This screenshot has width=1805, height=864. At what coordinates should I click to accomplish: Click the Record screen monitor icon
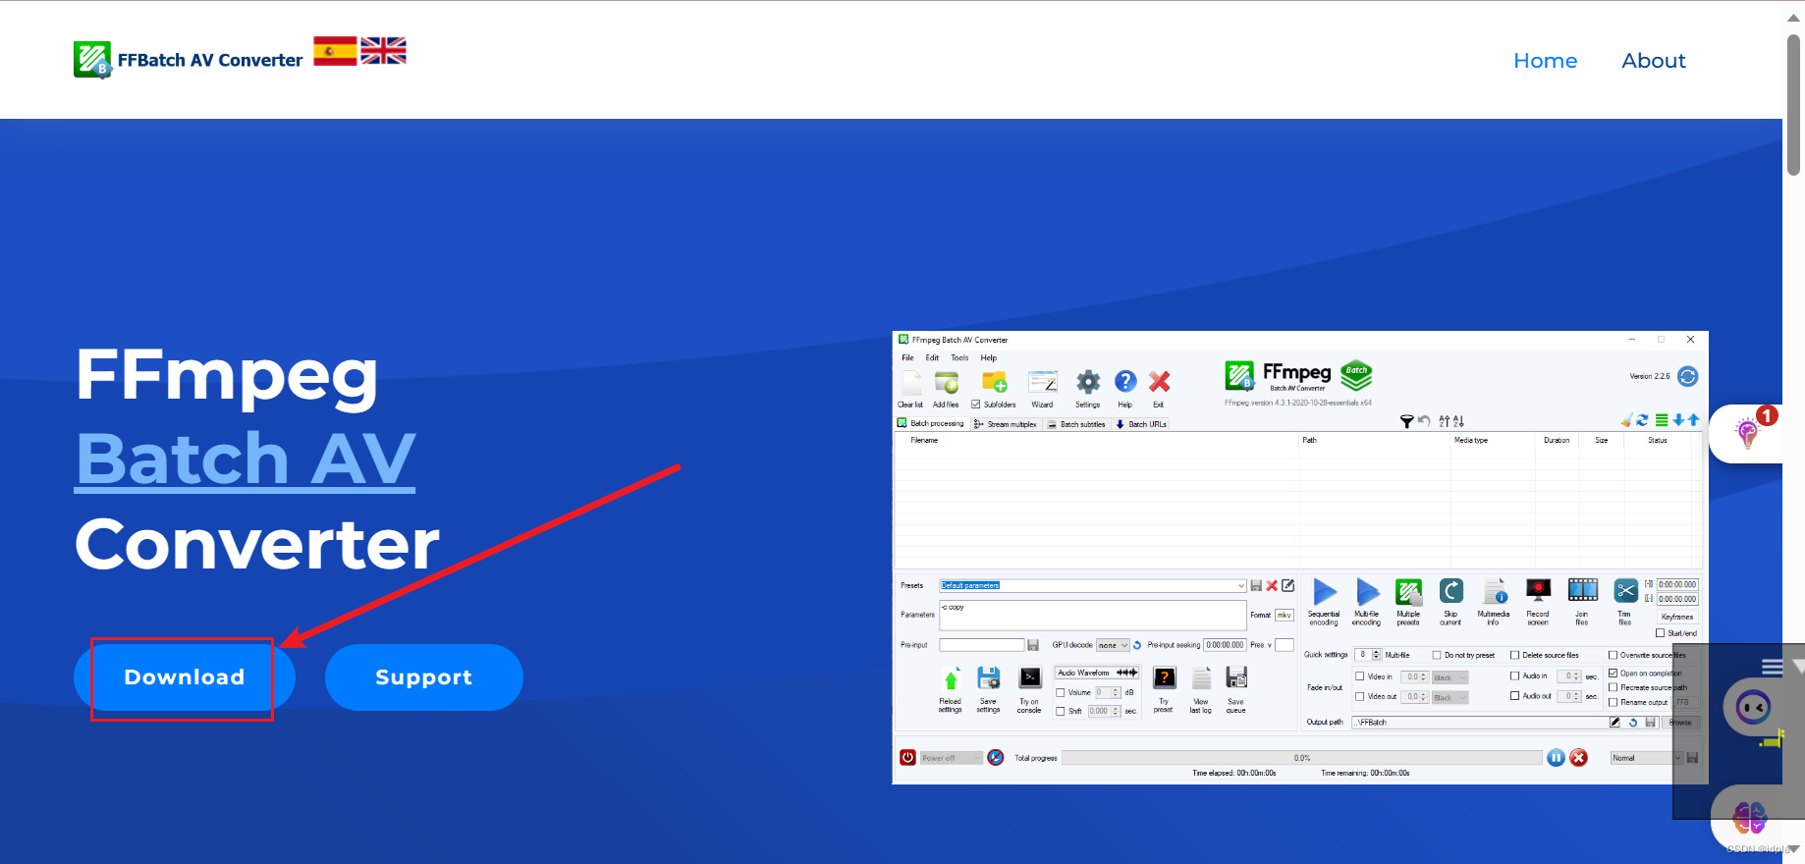1538,590
